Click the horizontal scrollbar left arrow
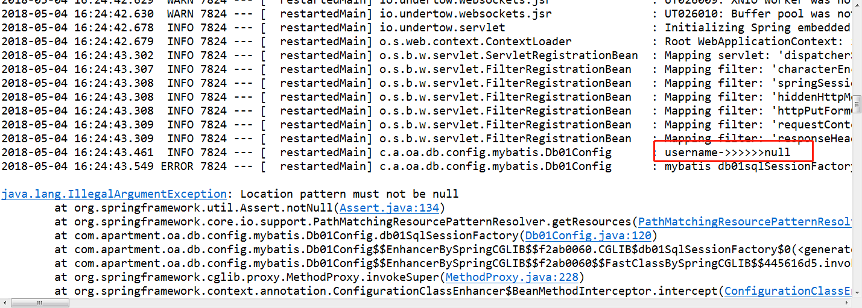Screen dimensions: 862x308 5,303
